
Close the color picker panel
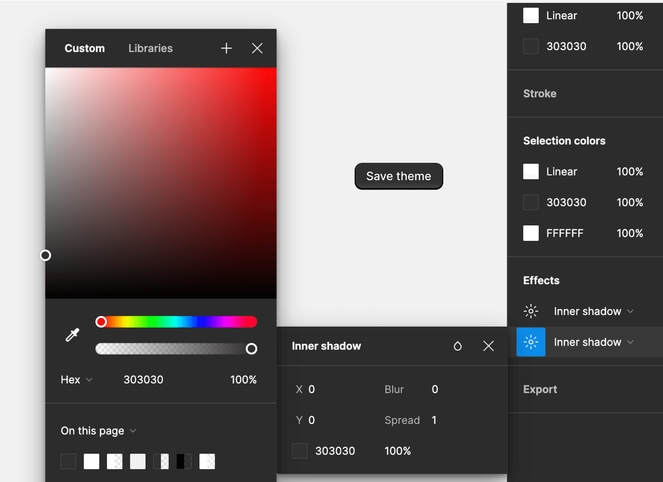tap(257, 48)
